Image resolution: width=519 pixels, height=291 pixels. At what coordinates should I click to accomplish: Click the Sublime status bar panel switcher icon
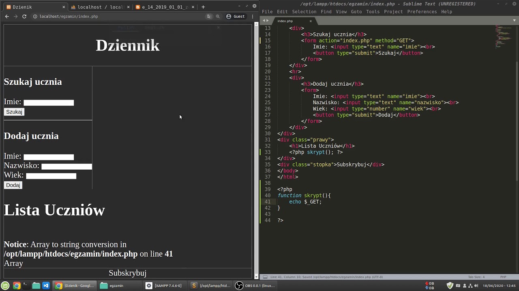[x=265, y=277]
